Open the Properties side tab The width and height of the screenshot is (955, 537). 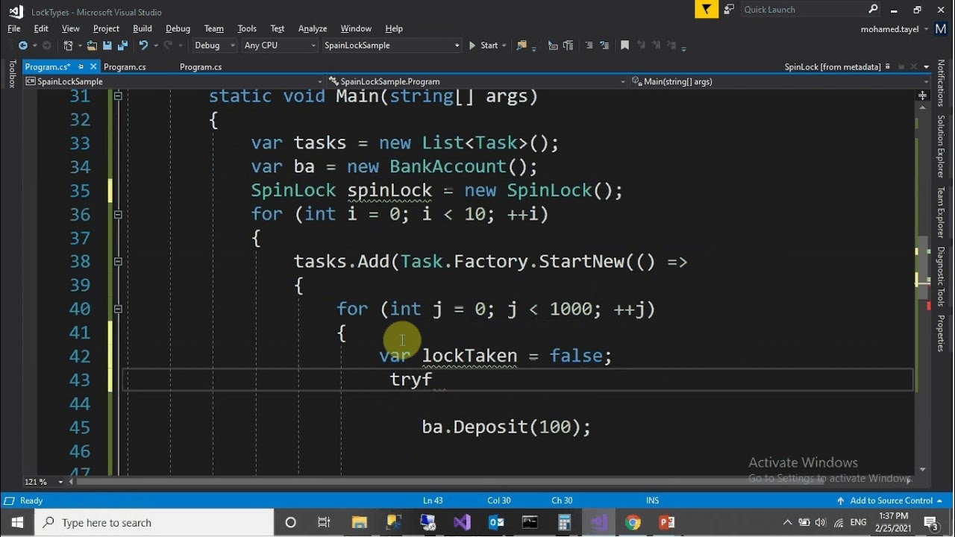tap(941, 333)
